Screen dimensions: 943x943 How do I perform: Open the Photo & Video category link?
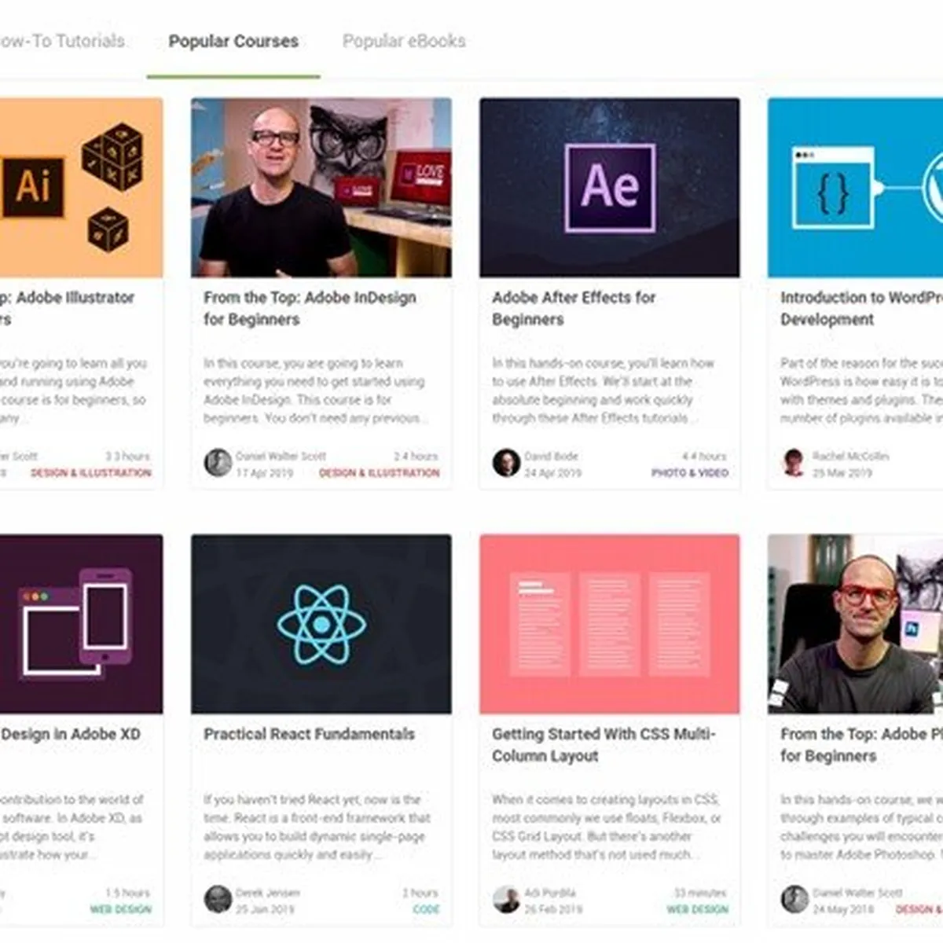coord(690,473)
